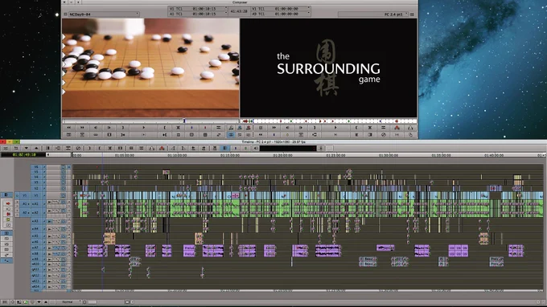
Task: Click up arrow button in timeline toolbar
Action: click(x=36, y=148)
